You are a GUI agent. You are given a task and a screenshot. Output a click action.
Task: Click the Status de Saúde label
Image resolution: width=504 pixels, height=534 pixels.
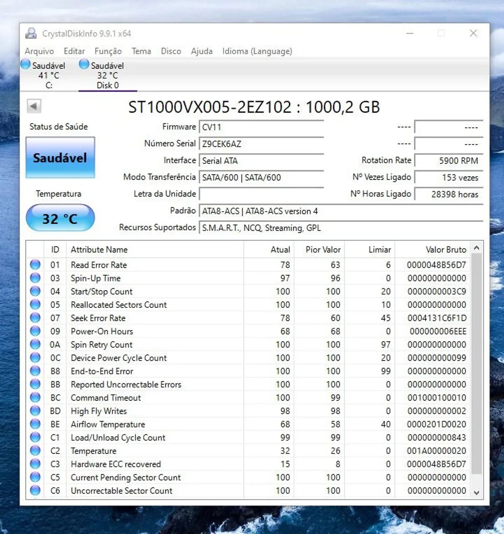pyautogui.click(x=58, y=126)
